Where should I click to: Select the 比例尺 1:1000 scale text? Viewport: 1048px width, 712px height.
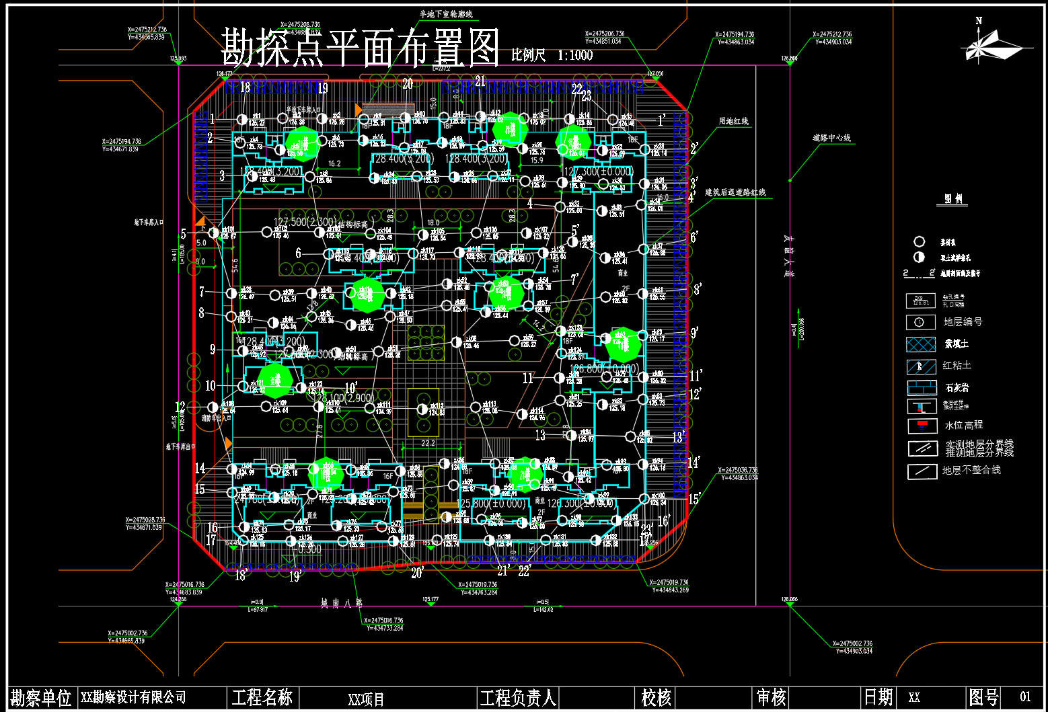click(x=552, y=55)
